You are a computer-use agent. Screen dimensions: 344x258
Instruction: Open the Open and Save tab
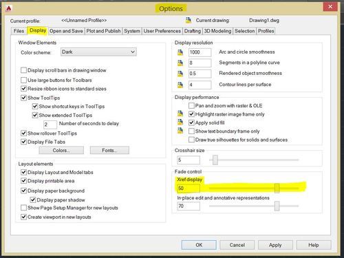coord(66,31)
